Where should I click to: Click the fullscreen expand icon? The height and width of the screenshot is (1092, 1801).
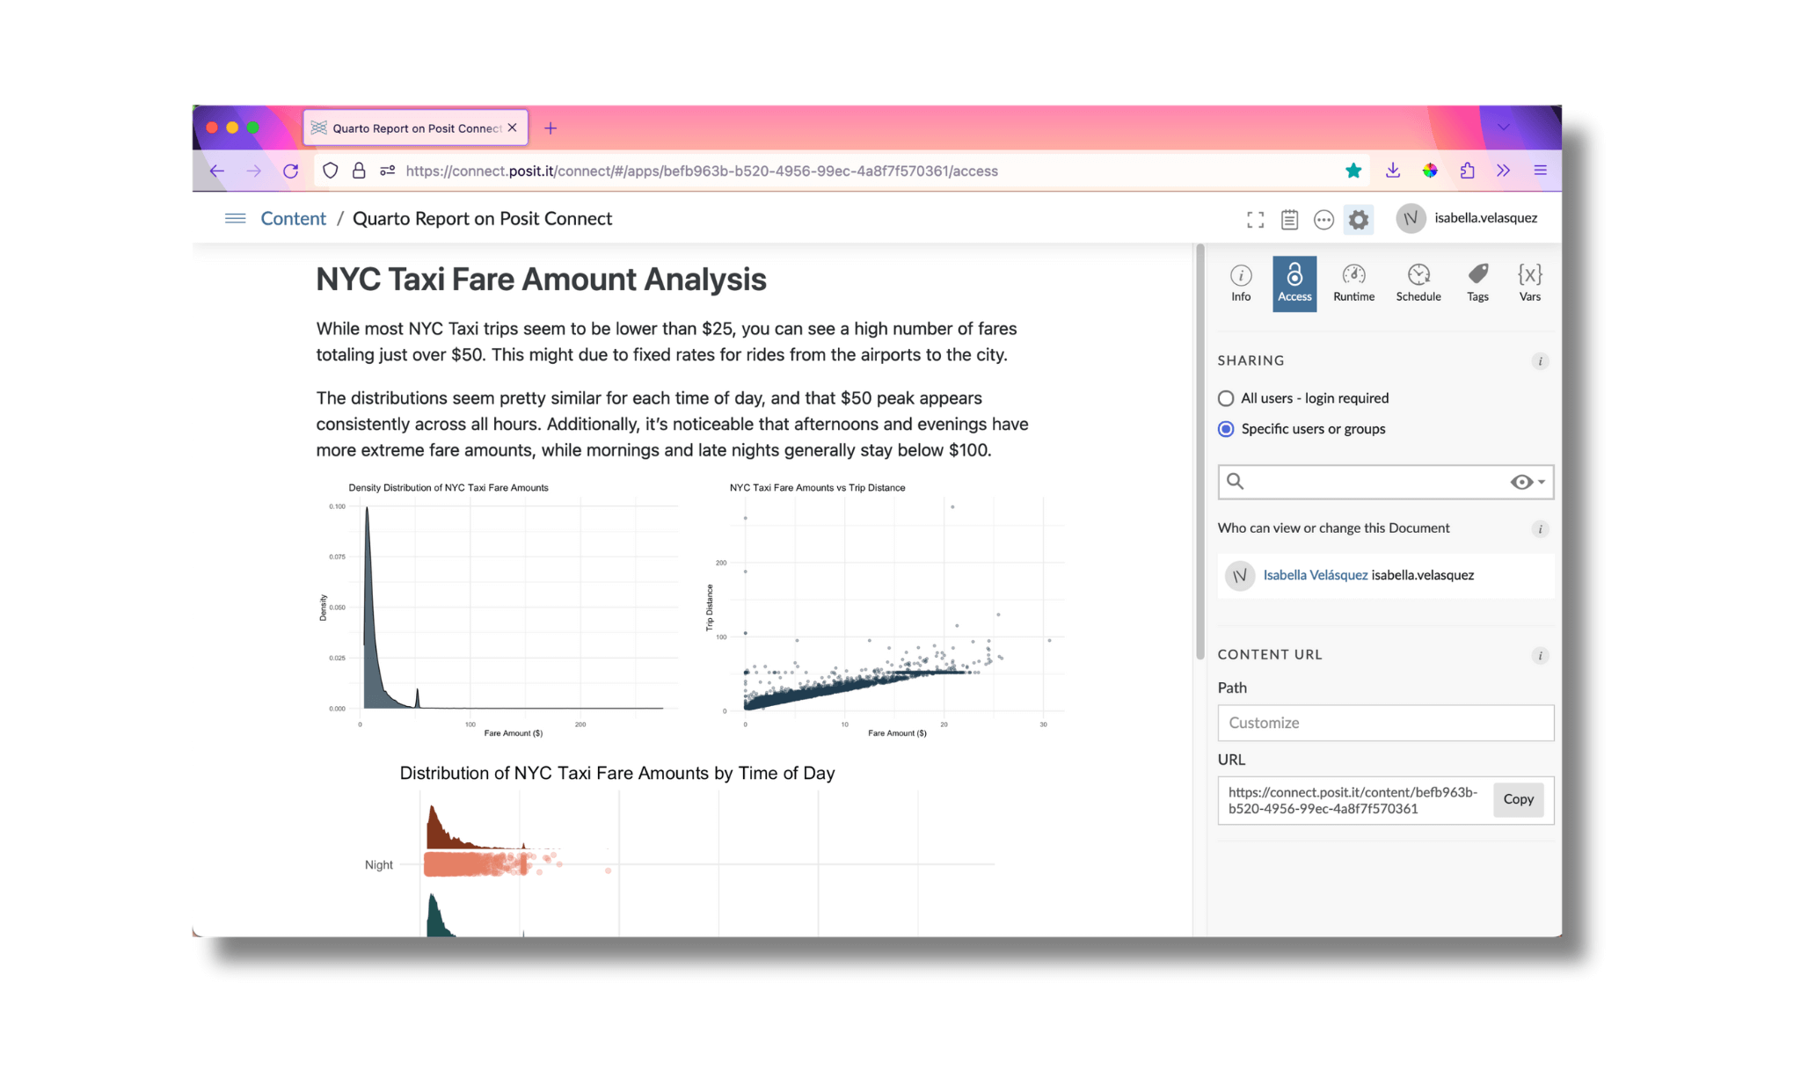pos(1254,216)
